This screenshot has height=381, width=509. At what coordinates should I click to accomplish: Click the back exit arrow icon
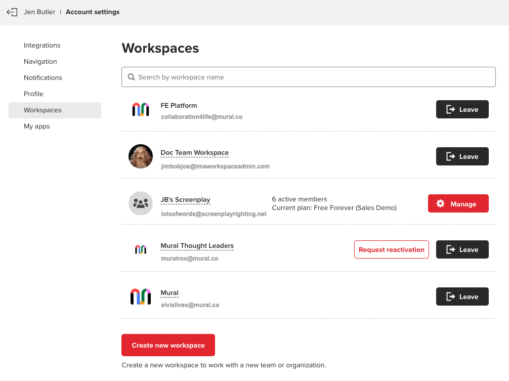pyautogui.click(x=12, y=12)
